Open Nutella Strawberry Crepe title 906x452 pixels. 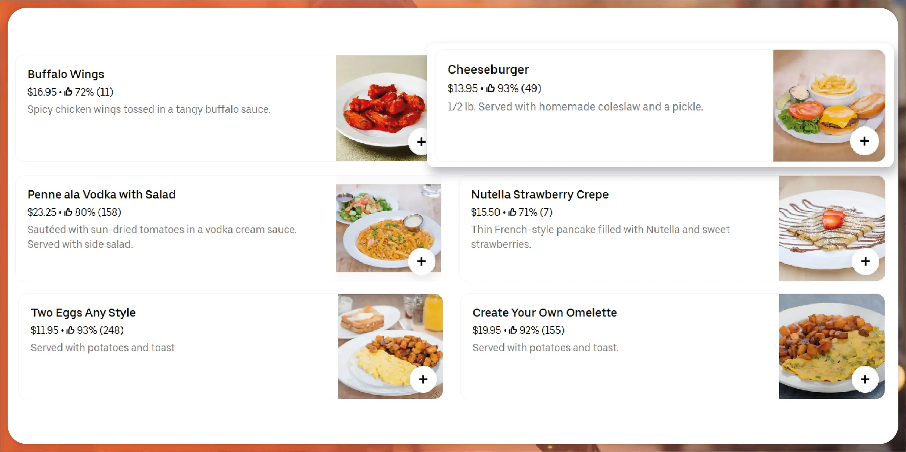tap(540, 194)
